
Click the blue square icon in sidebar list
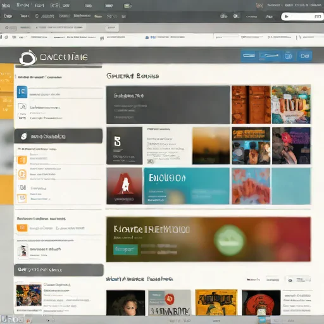[x=22, y=92]
